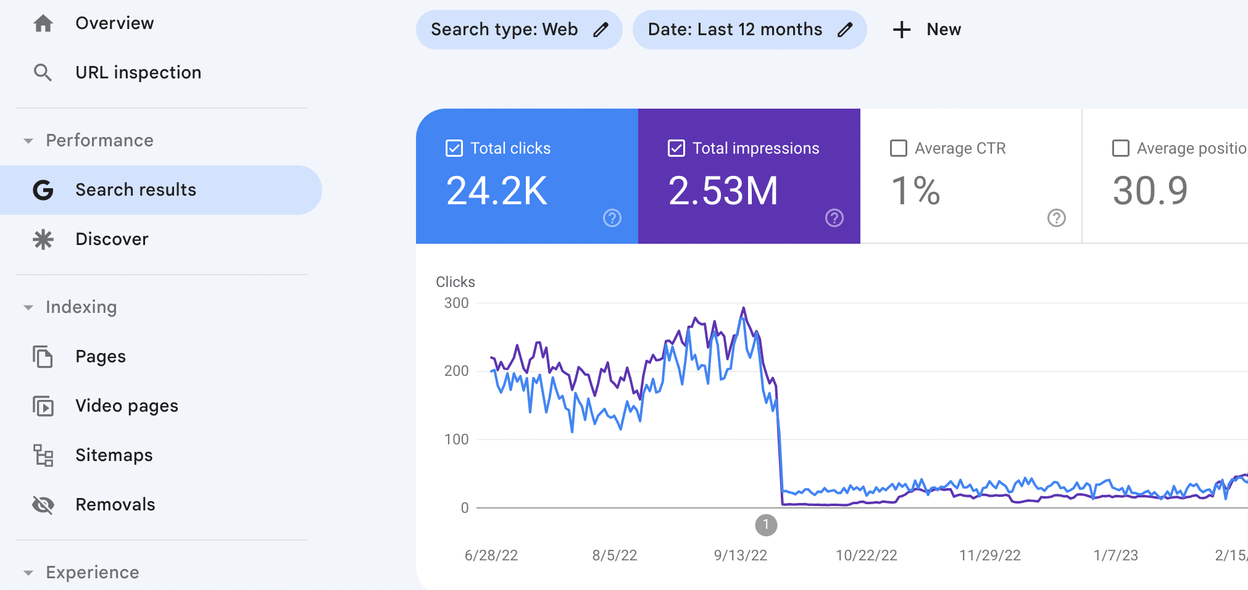Click the 9/13/22 date on chart axis
The height and width of the screenshot is (590, 1248).
click(741, 555)
